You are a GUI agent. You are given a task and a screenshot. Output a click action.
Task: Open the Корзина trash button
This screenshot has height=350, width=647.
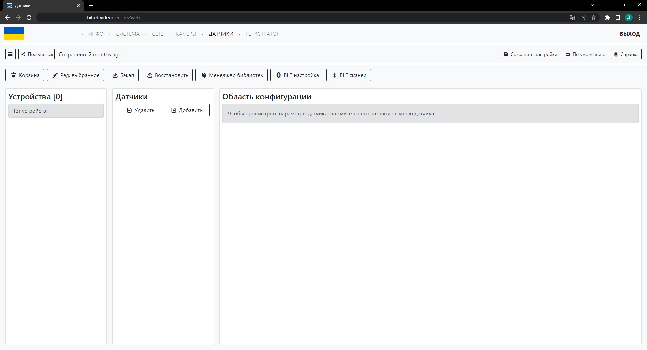(25, 75)
